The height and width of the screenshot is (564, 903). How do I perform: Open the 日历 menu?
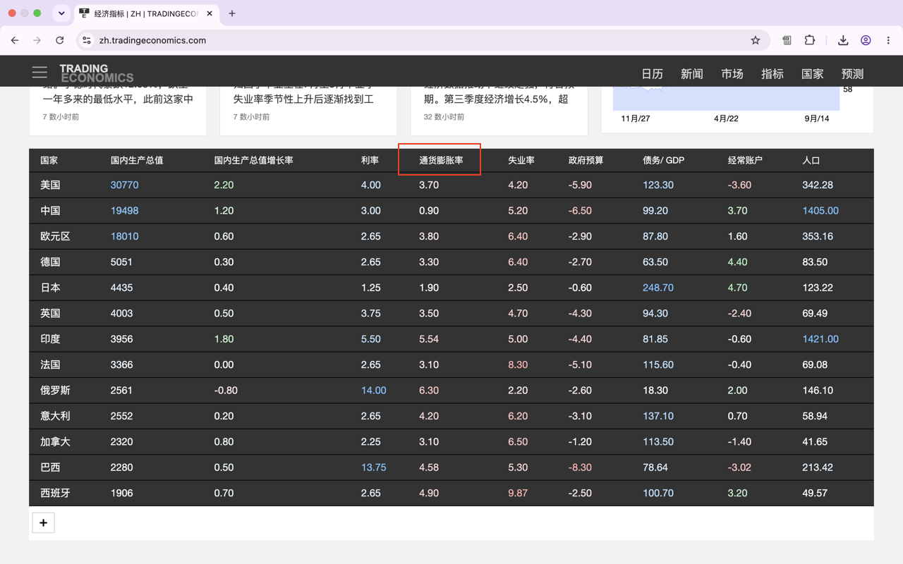(652, 74)
